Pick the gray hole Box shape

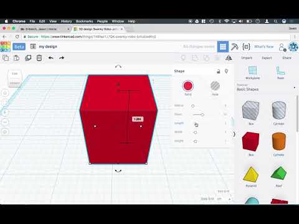[251, 111]
